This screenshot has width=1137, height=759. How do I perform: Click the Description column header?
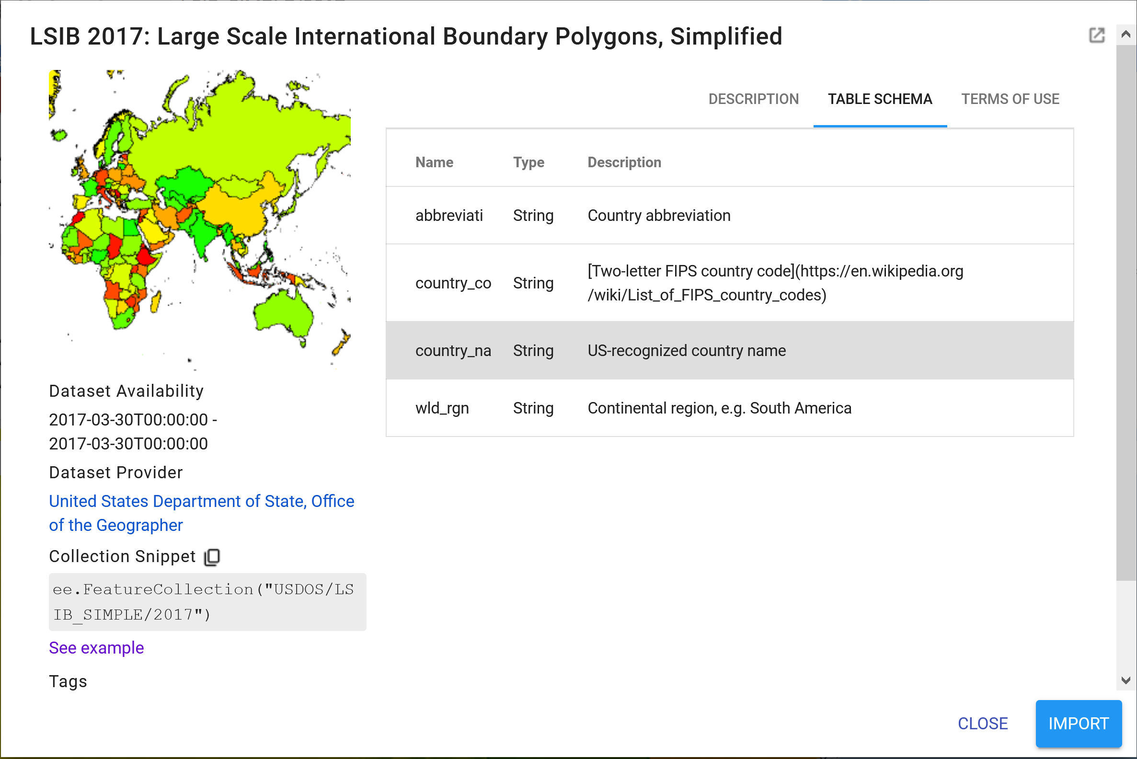[x=624, y=162]
